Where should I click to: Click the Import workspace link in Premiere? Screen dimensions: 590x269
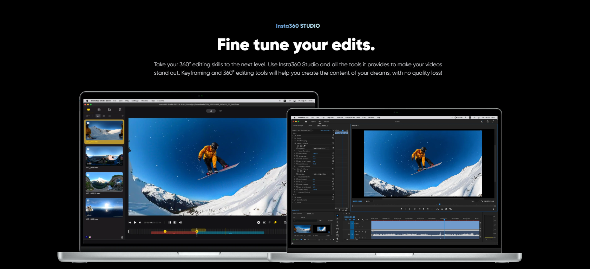(x=313, y=122)
